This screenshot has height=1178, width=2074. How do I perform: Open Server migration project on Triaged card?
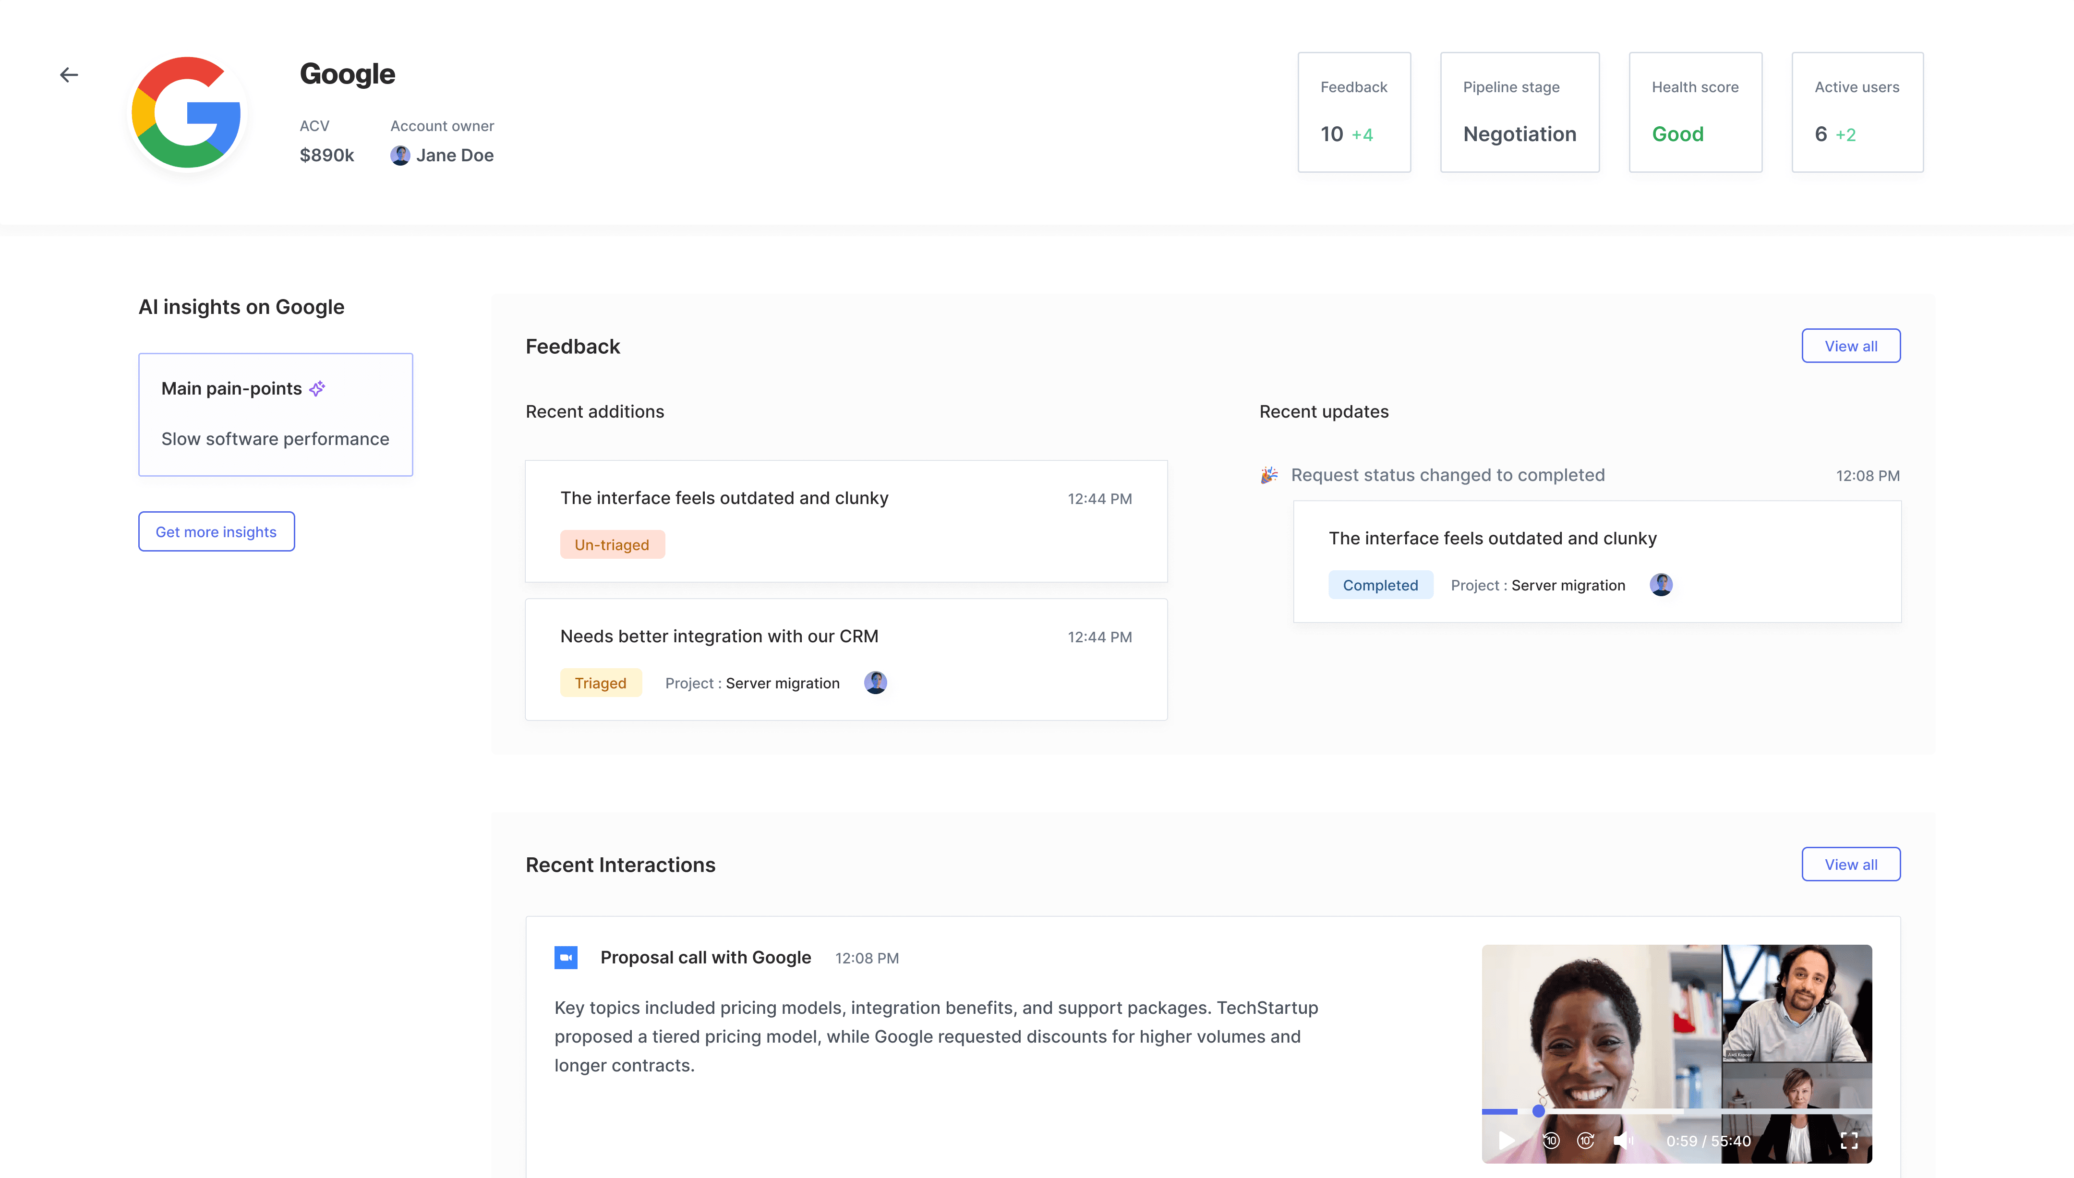click(x=782, y=684)
